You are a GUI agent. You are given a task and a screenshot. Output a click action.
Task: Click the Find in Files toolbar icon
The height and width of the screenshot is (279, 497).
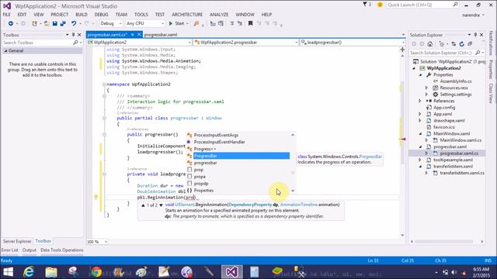click(196, 23)
